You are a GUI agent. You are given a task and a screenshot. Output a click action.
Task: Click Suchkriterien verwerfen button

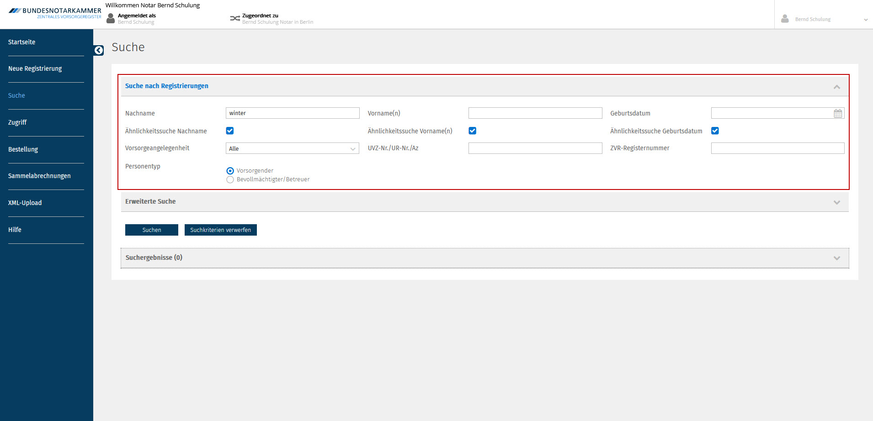pyautogui.click(x=221, y=230)
